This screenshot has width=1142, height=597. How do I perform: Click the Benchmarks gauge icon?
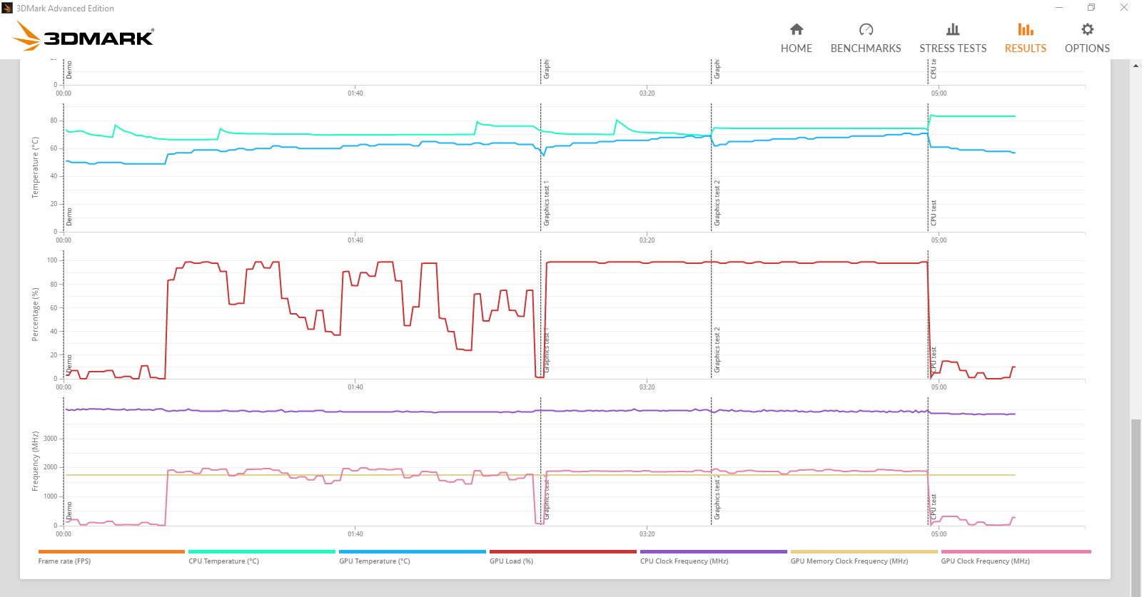[x=865, y=29]
